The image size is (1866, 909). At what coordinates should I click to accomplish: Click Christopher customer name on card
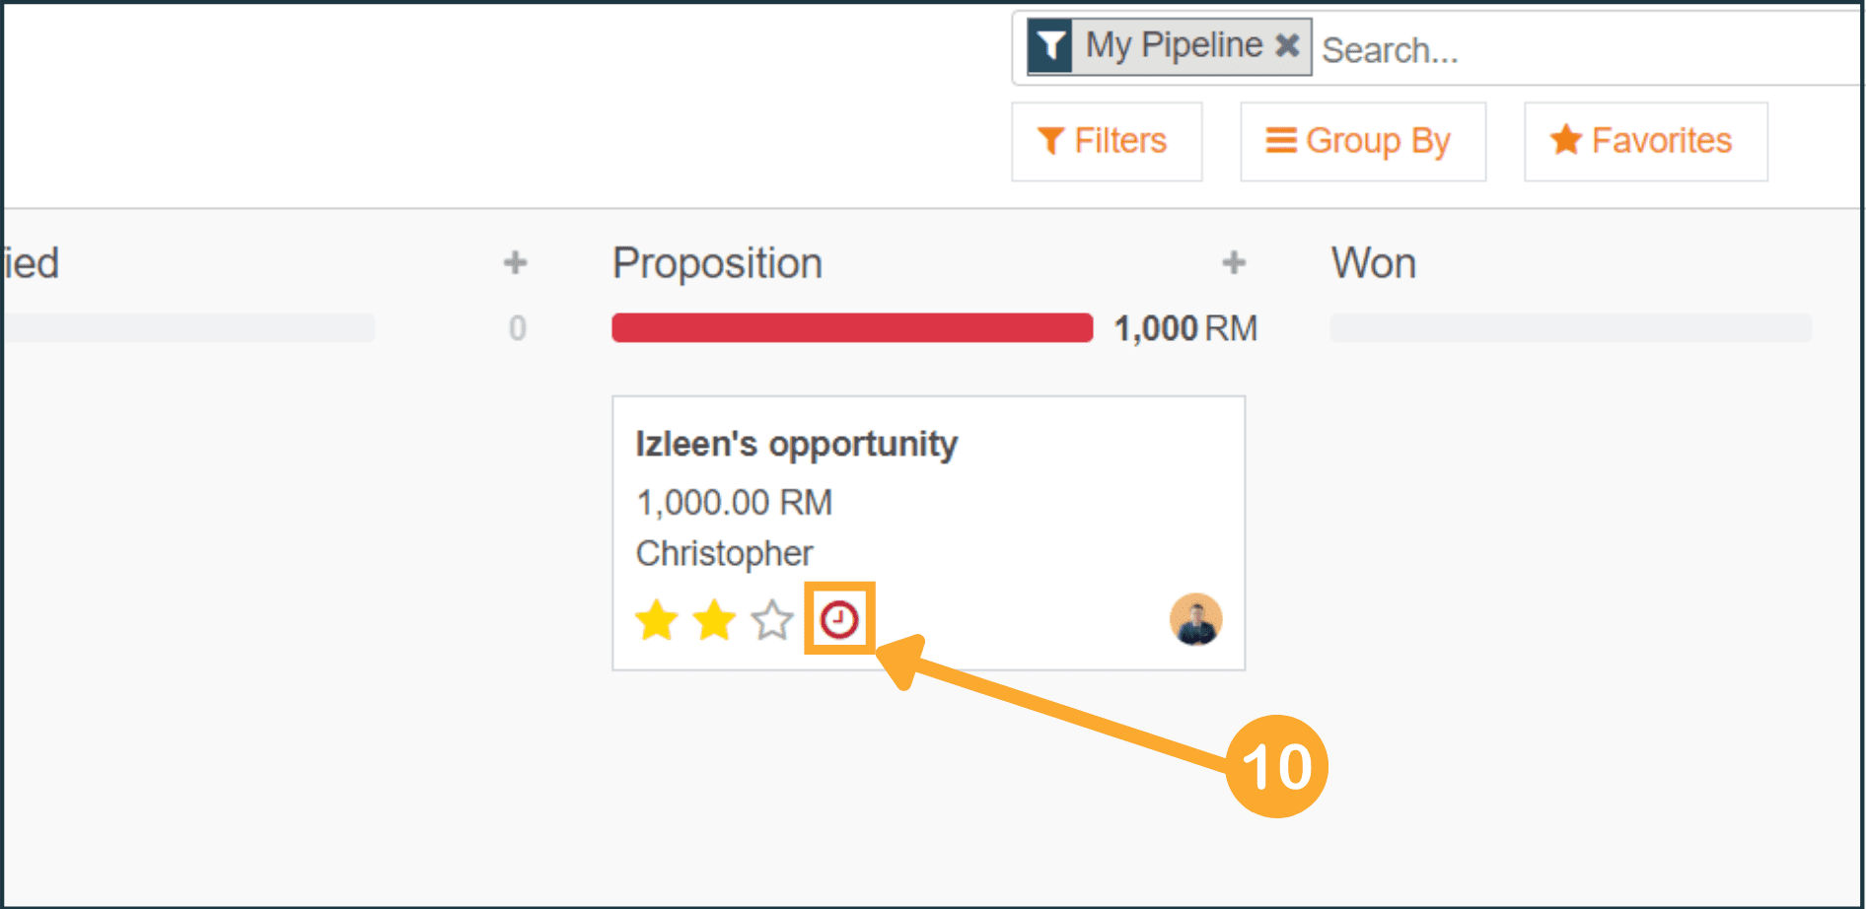[x=724, y=553]
